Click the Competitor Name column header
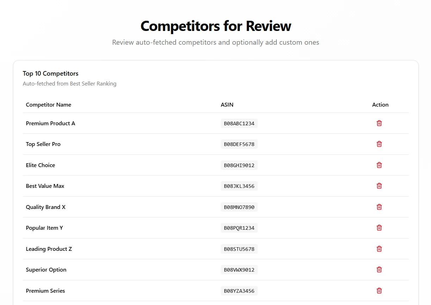The width and height of the screenshot is (431, 305). pos(49,104)
